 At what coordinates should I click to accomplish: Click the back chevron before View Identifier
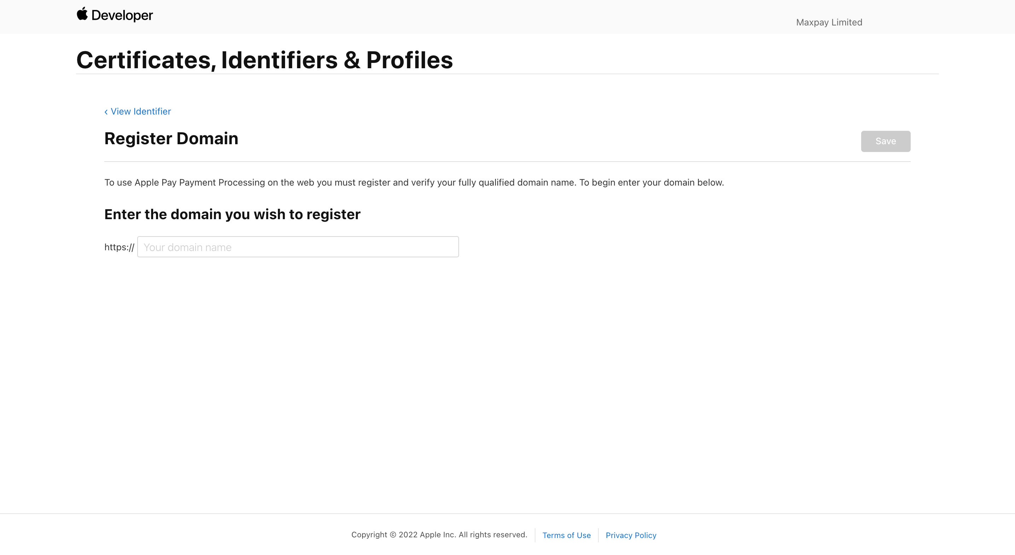(x=106, y=112)
